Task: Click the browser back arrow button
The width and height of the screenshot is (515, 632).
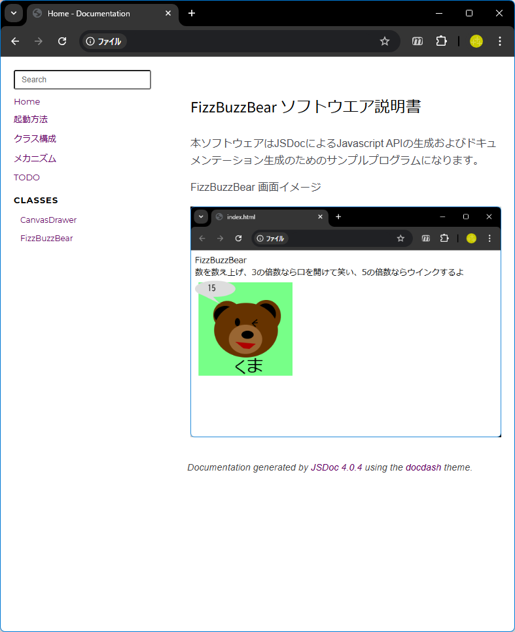Action: click(x=15, y=41)
